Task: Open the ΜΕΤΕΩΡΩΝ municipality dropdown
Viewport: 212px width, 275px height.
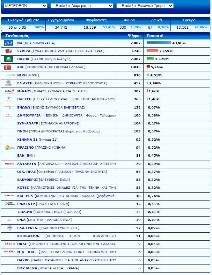Action: pos(26,6)
